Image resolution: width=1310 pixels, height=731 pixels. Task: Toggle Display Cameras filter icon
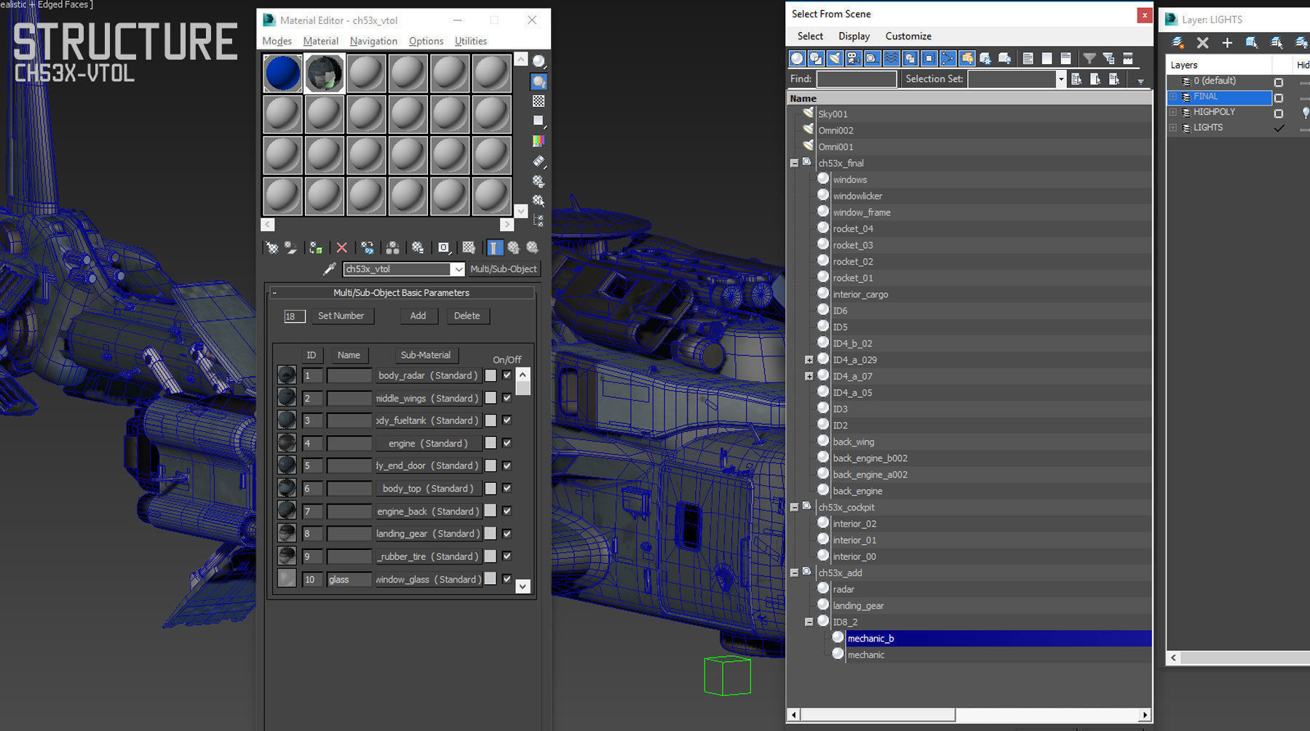854,58
